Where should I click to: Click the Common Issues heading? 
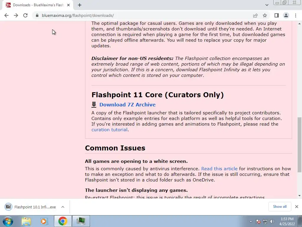pos(115,148)
